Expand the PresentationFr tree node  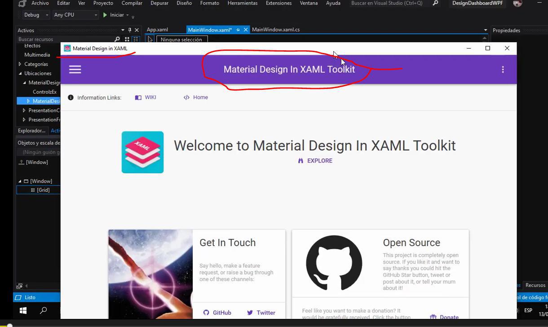point(24,120)
